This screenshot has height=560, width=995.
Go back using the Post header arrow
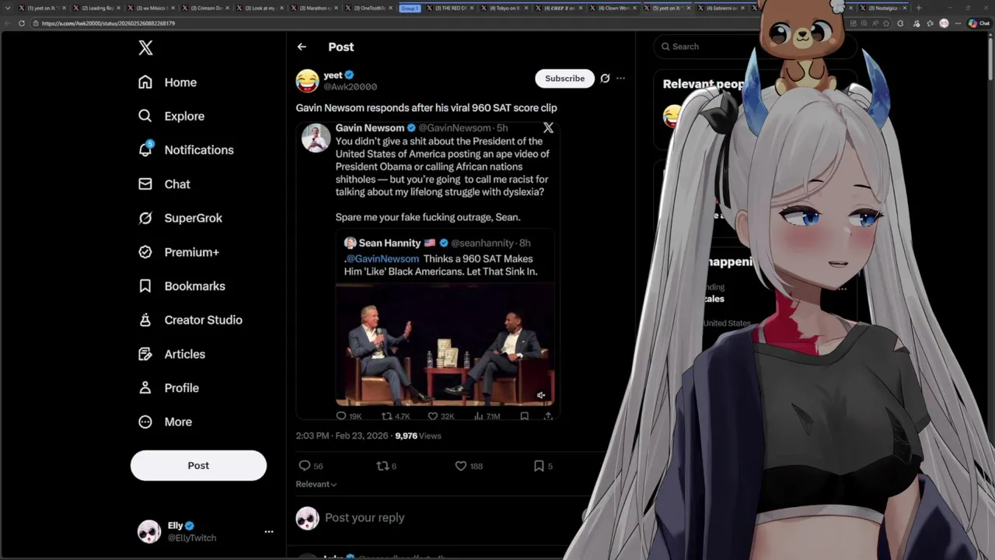pyautogui.click(x=302, y=47)
